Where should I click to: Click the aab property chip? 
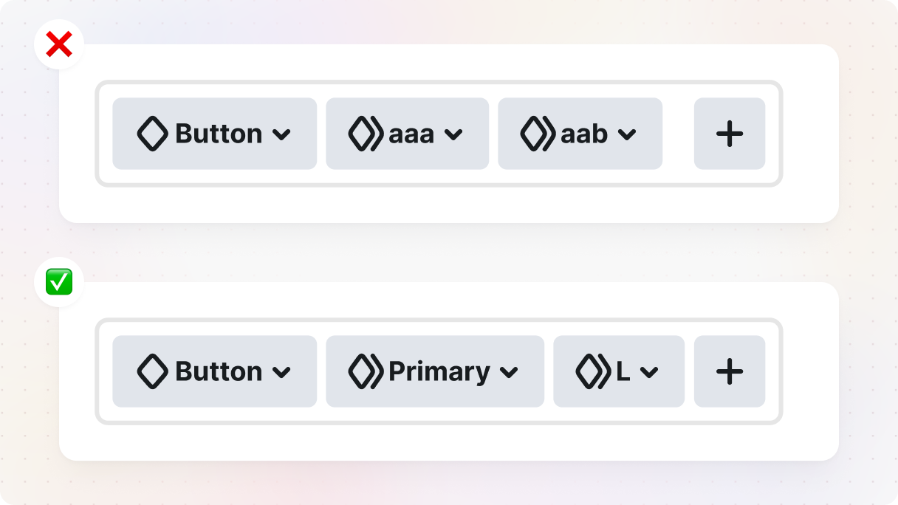coord(580,134)
